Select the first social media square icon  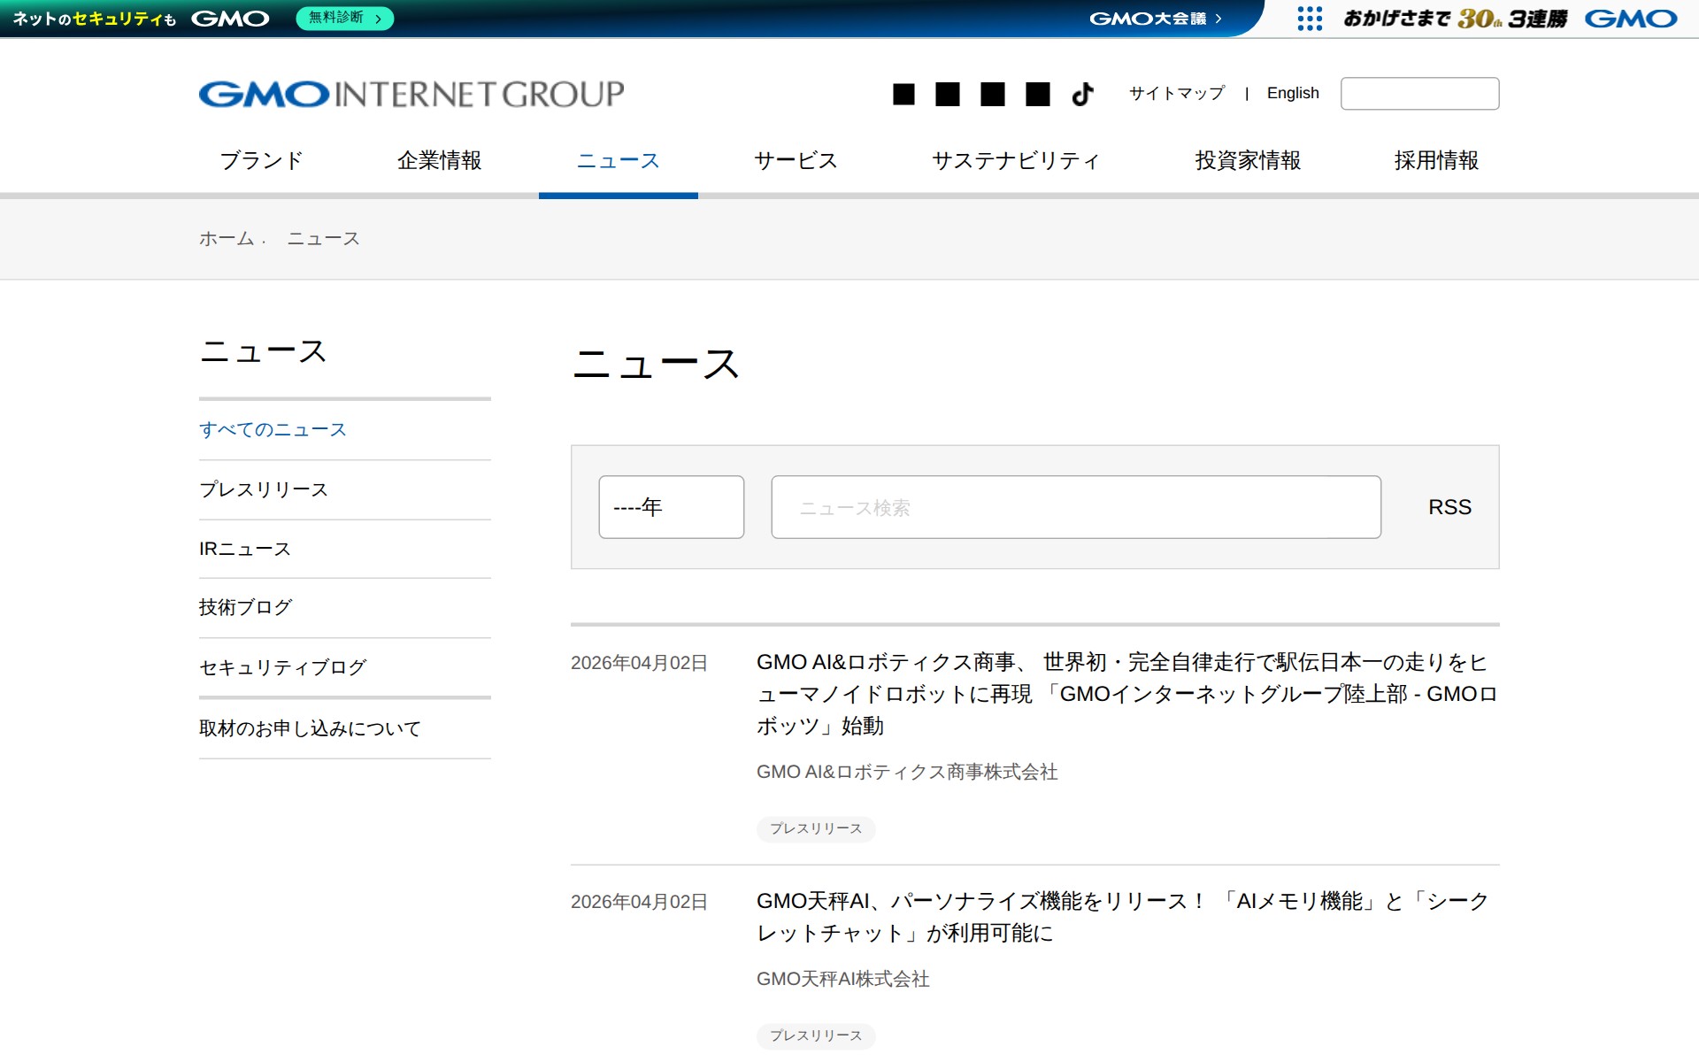pos(905,92)
